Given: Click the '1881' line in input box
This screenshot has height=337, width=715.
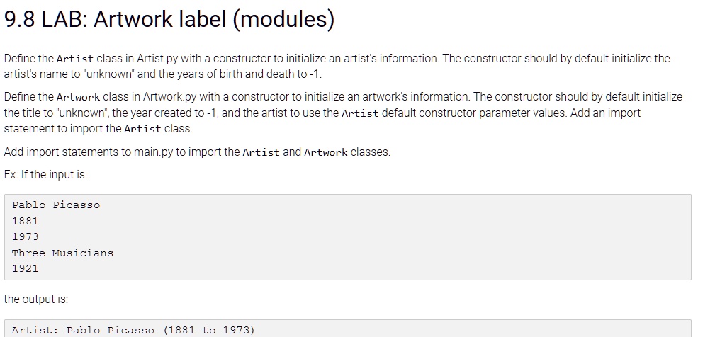Looking at the screenshot, I should point(25,221).
